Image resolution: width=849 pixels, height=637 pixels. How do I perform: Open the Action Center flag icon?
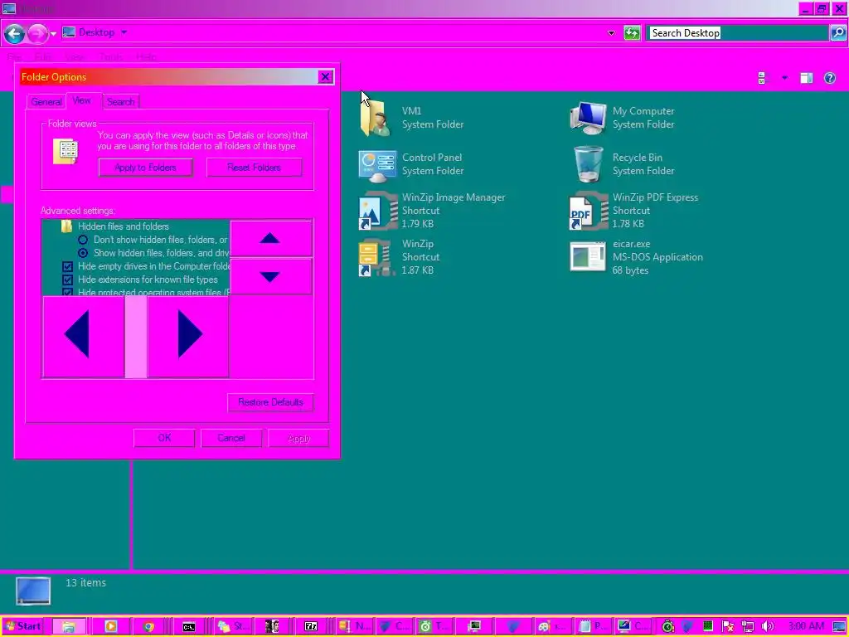pos(728,627)
